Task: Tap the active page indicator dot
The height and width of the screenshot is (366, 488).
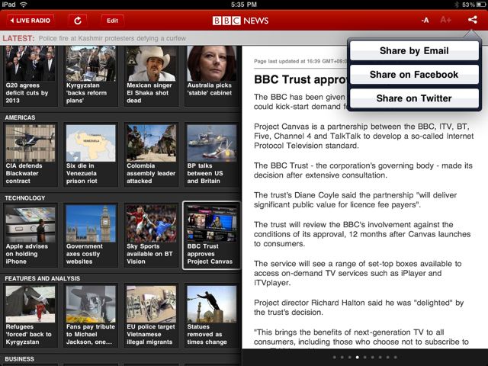Action: pyautogui.click(x=358, y=358)
